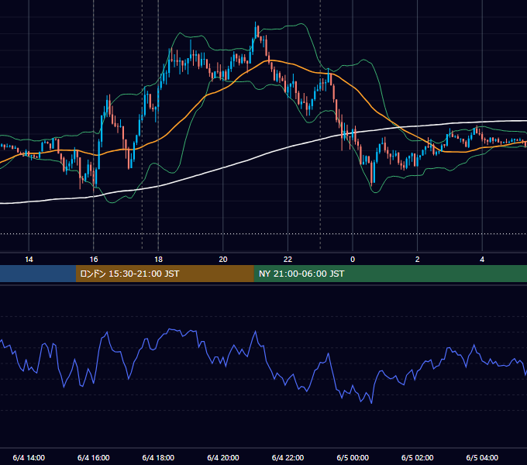Viewport: 527px width, 465px height.
Task: Click the 6/4 22:00 date label
Action: [288, 457]
